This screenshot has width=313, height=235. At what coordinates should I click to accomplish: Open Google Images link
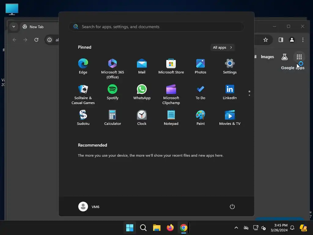[x=267, y=57]
